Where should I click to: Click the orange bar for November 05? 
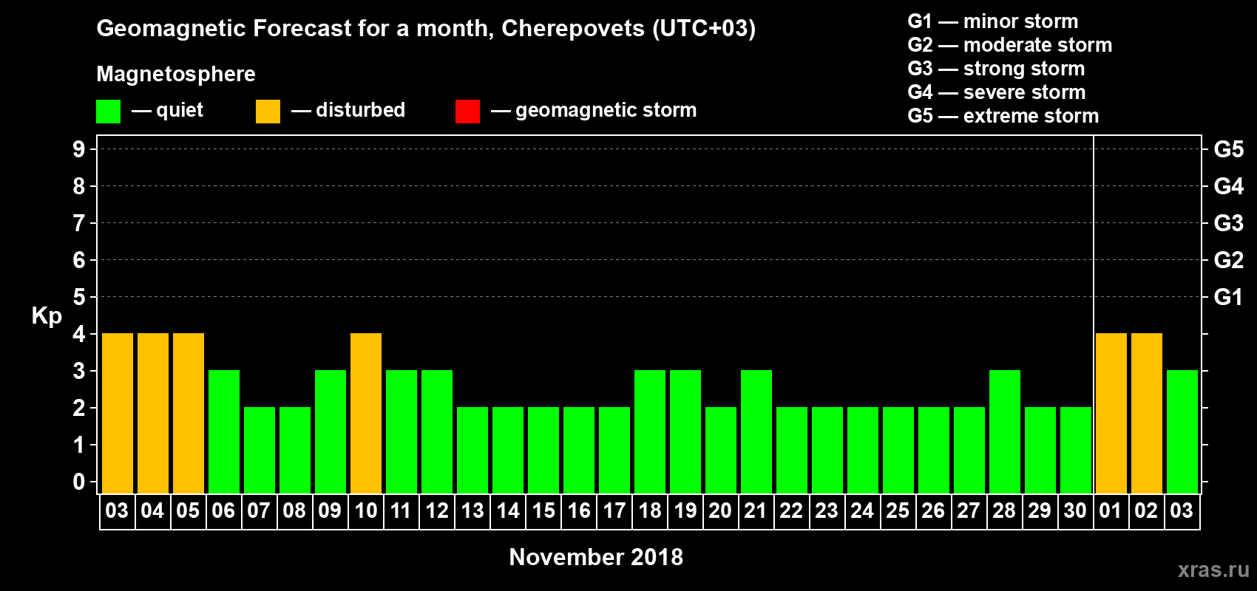tap(189, 414)
